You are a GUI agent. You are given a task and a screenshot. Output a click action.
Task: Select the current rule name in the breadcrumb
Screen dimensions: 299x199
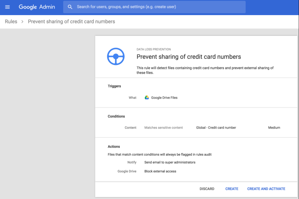point(71,22)
